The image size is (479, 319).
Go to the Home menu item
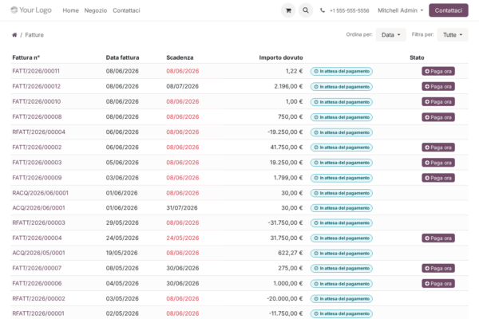coord(70,10)
